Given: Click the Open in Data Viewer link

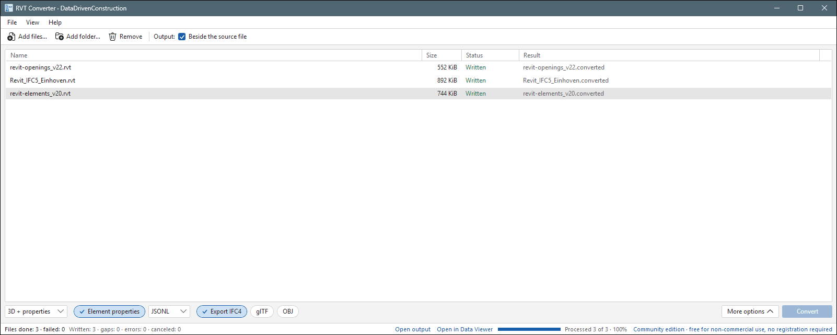Looking at the screenshot, I should coord(465,329).
